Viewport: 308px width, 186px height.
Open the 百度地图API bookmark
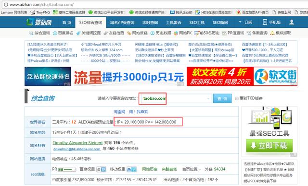pos(253,12)
